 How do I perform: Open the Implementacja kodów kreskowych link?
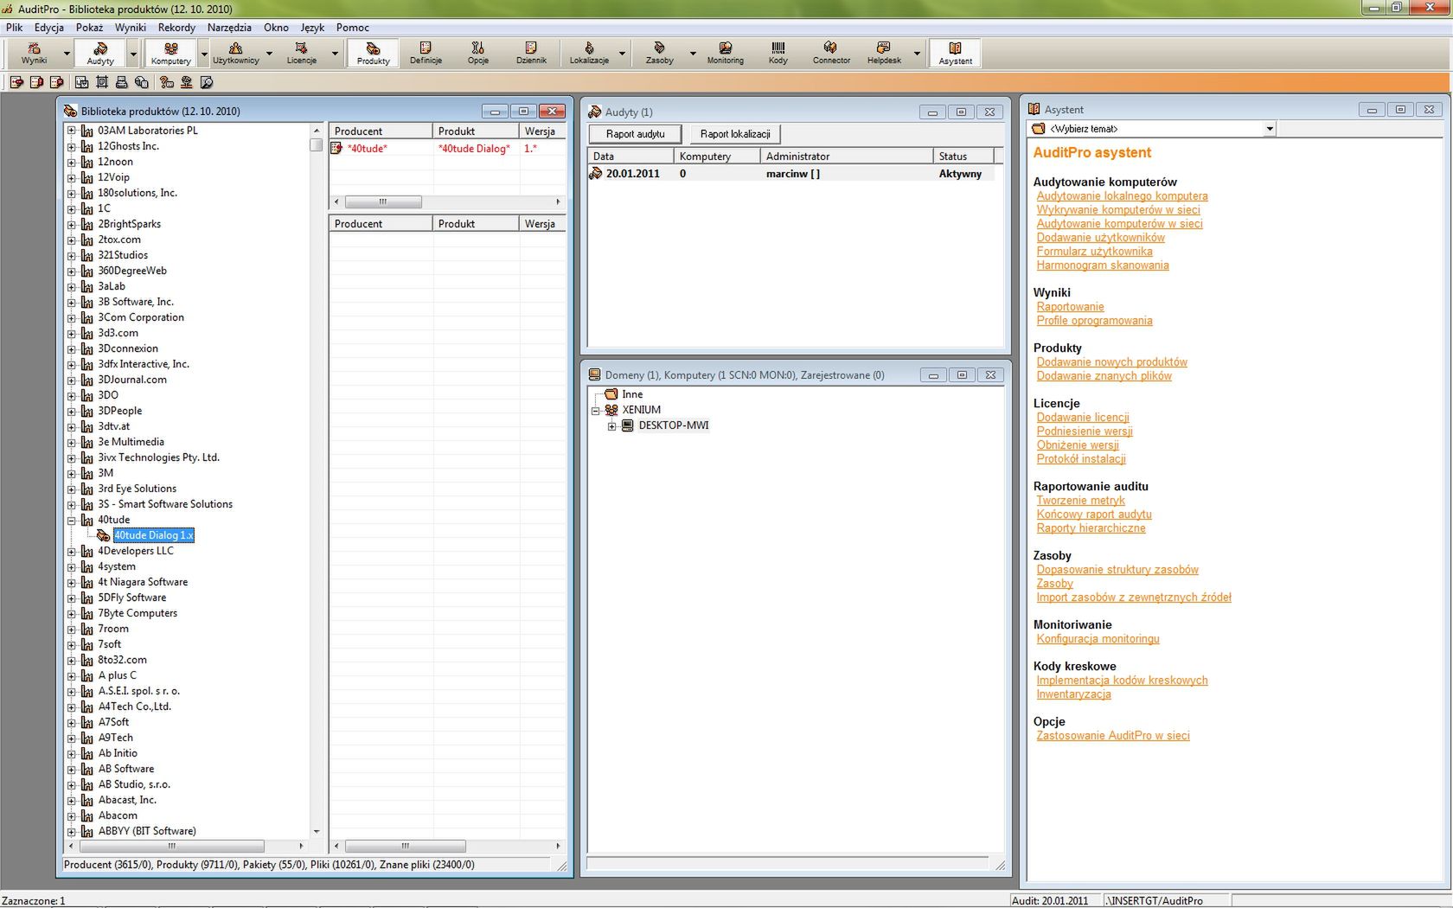point(1122,681)
